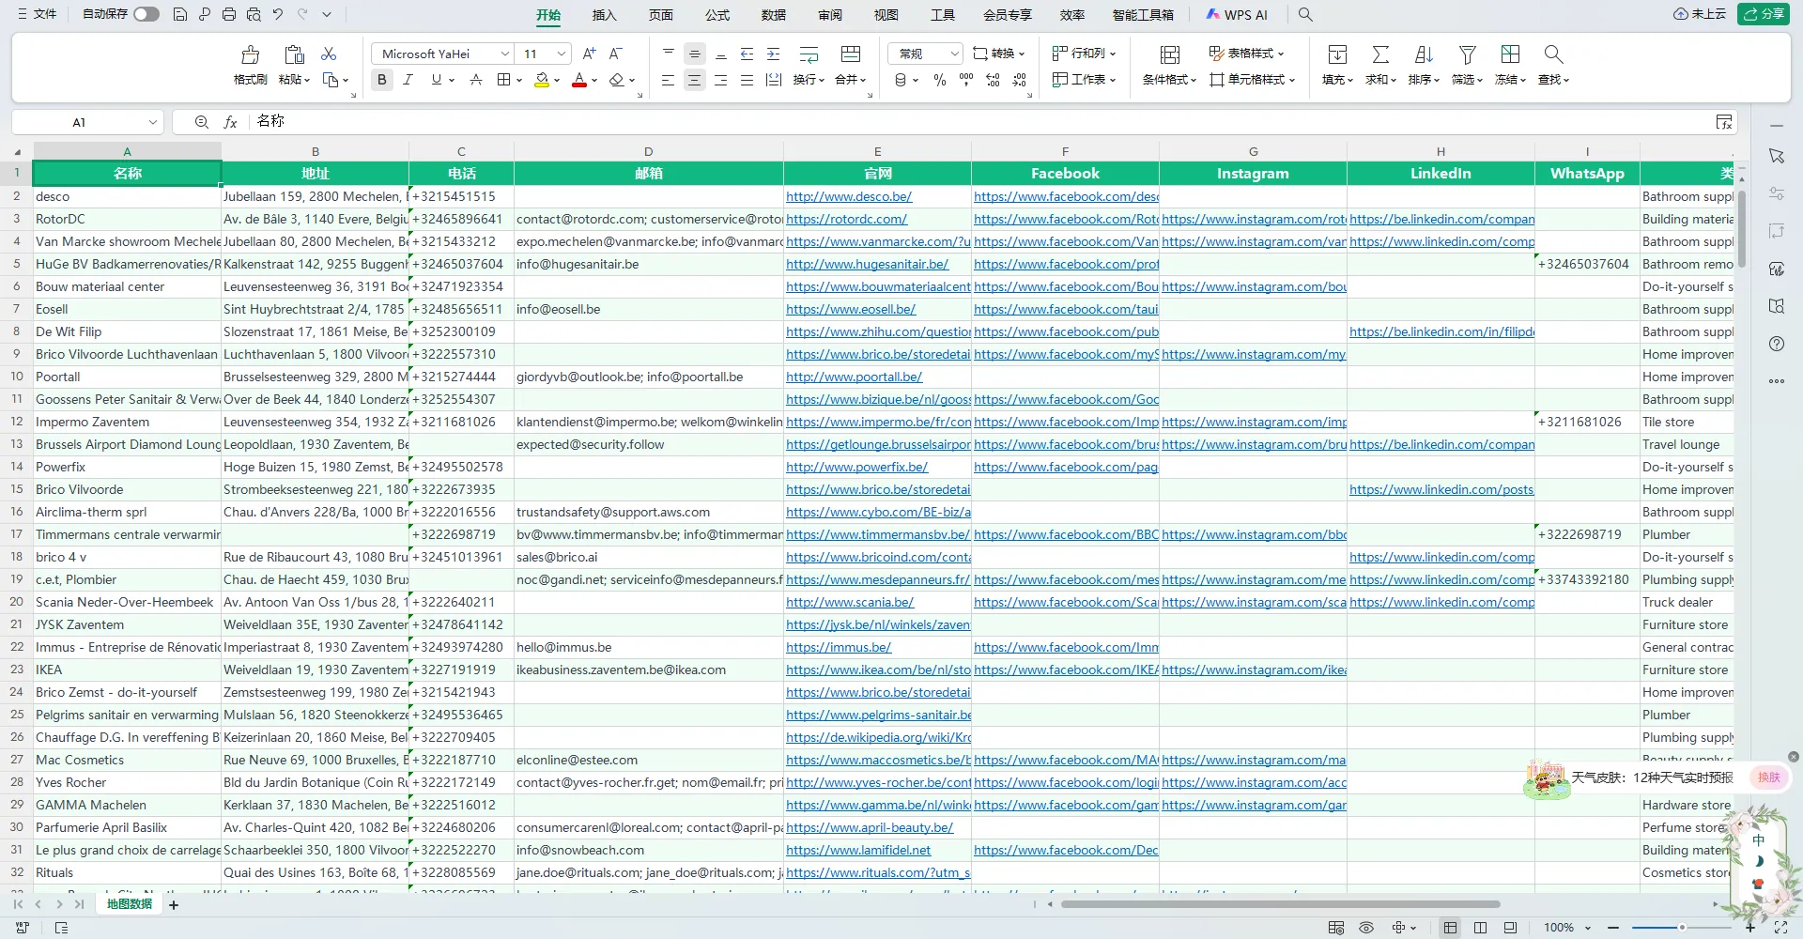Viewport: 1803px width, 939px height.
Task: Click the Format Painter (格式刷) icon
Action: point(250,54)
